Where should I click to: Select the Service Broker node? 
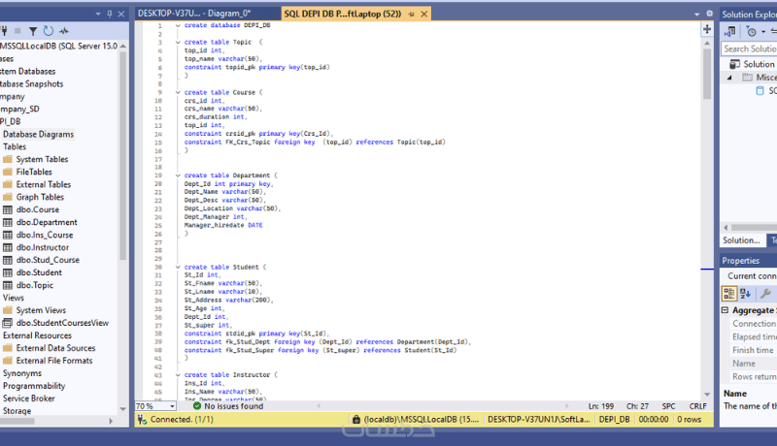[29, 398]
